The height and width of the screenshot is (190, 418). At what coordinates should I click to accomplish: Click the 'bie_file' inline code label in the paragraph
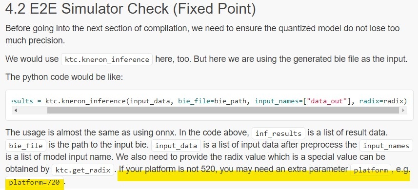tap(26, 146)
